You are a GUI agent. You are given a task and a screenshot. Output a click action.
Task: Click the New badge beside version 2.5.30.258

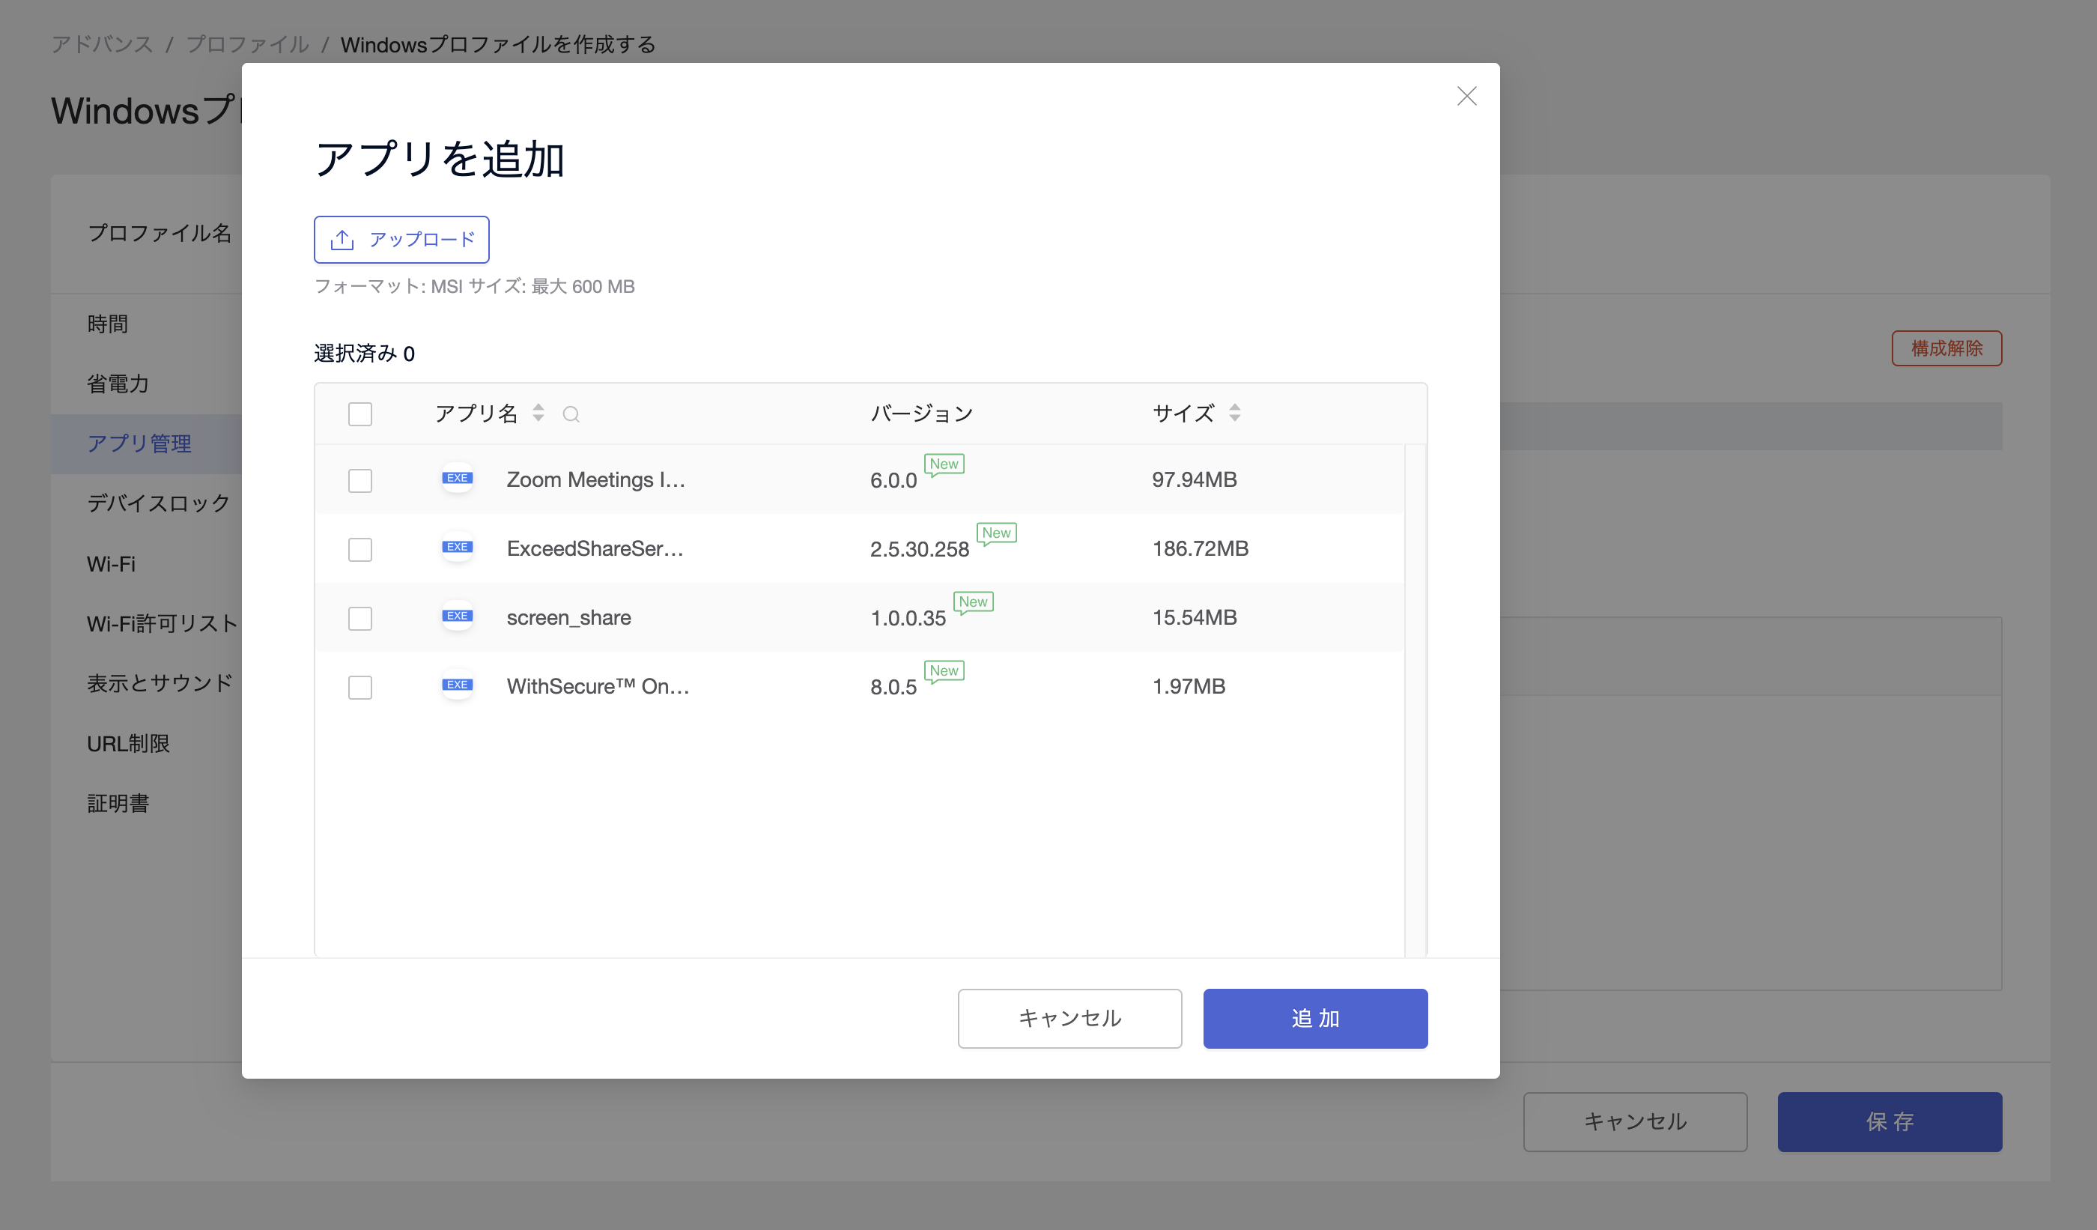click(x=996, y=533)
